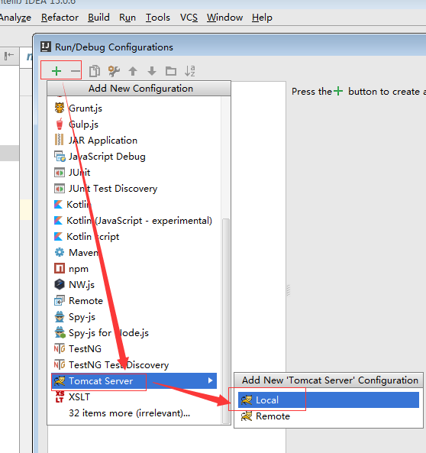Select the JavaScript Debug icon

60,157
